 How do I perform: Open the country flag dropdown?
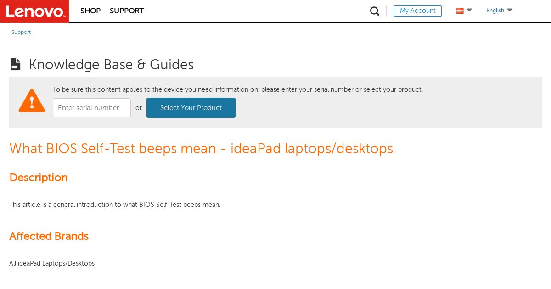464,11
